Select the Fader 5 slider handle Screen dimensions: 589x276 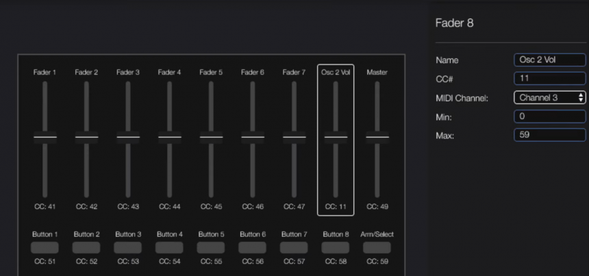211,137
